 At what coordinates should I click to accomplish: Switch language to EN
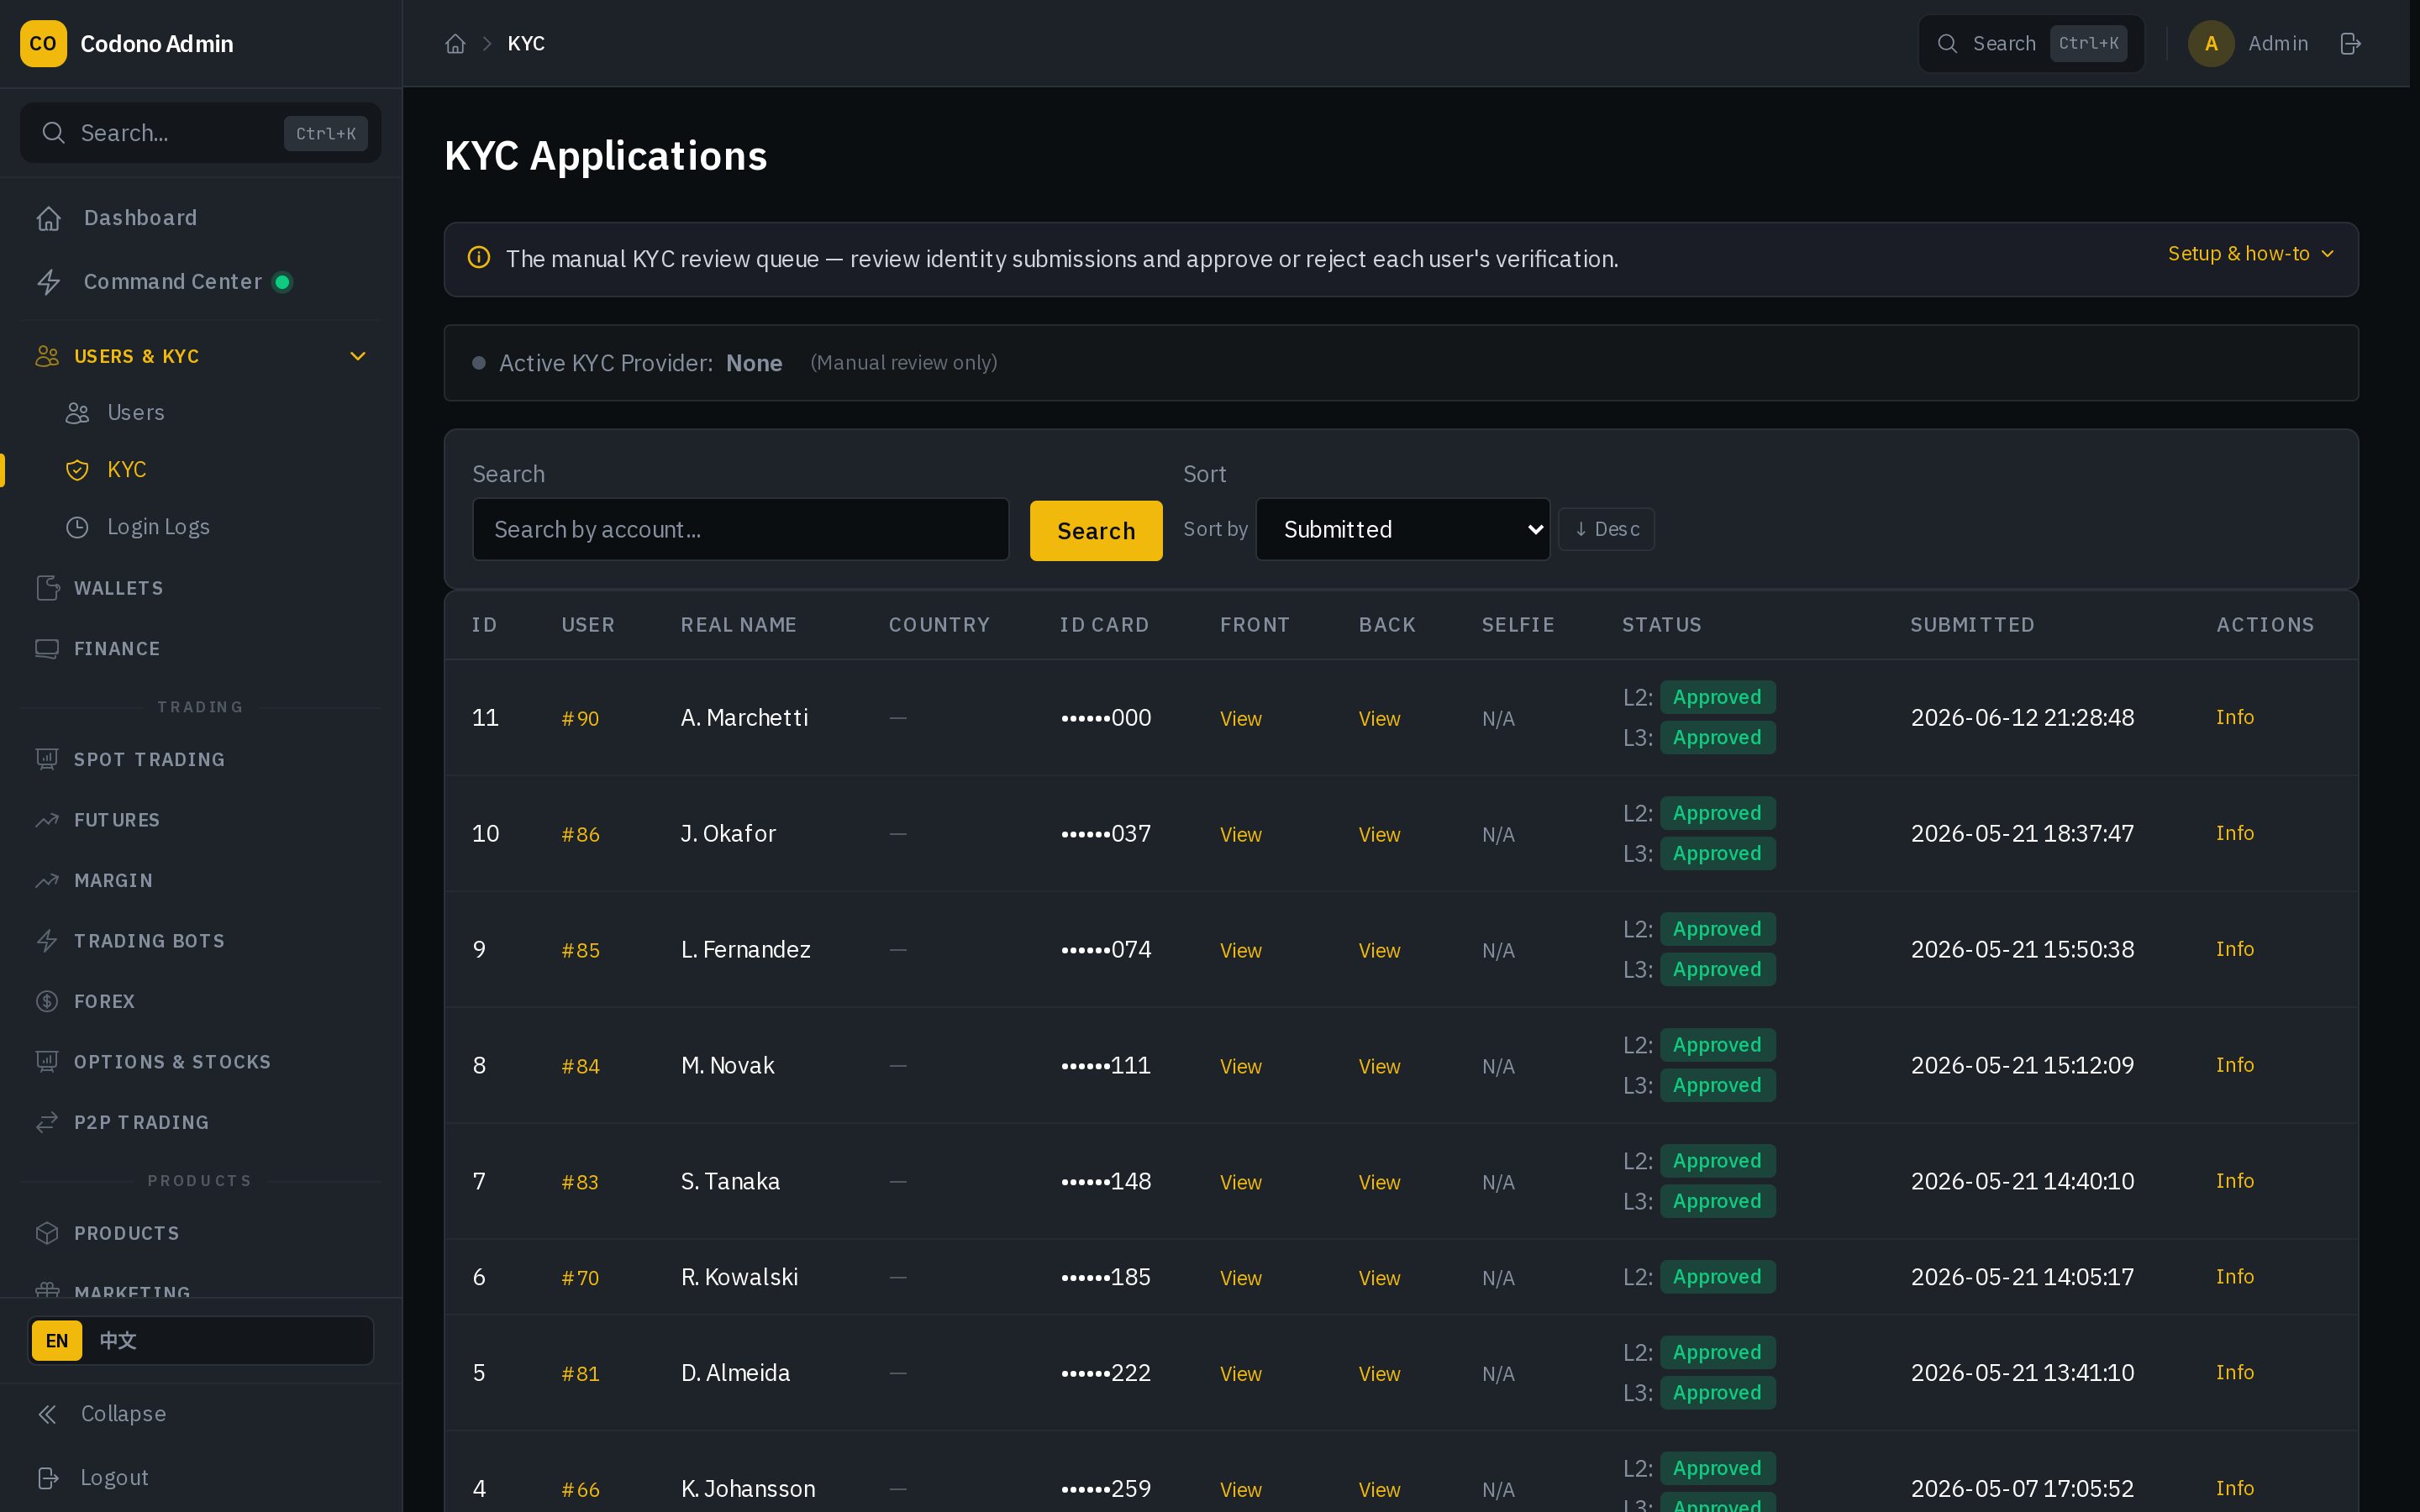[x=57, y=1341]
